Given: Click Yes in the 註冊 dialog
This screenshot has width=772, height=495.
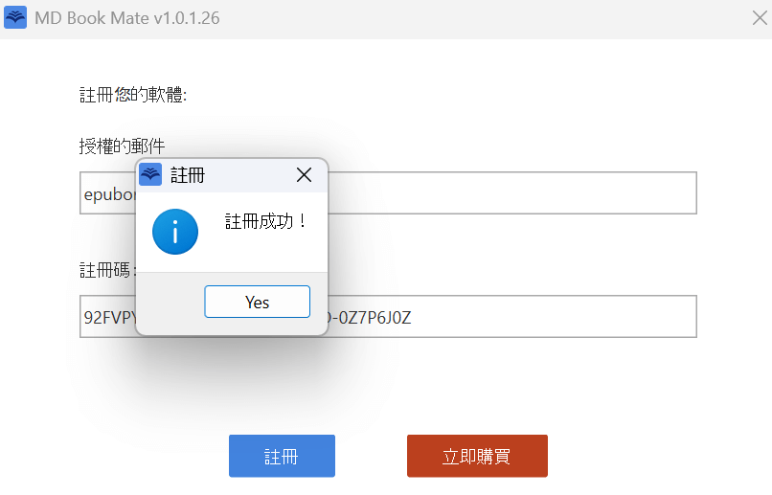Looking at the screenshot, I should tap(257, 302).
